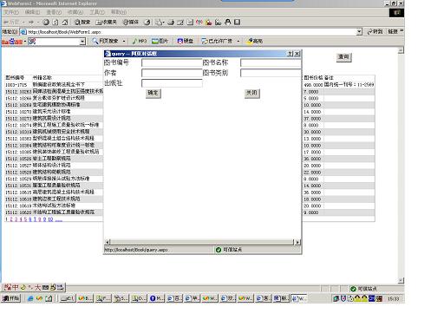Image resolution: width=444 pixels, height=333 pixels.
Task: Click the 图书编号 column header in table
Action: (15, 77)
